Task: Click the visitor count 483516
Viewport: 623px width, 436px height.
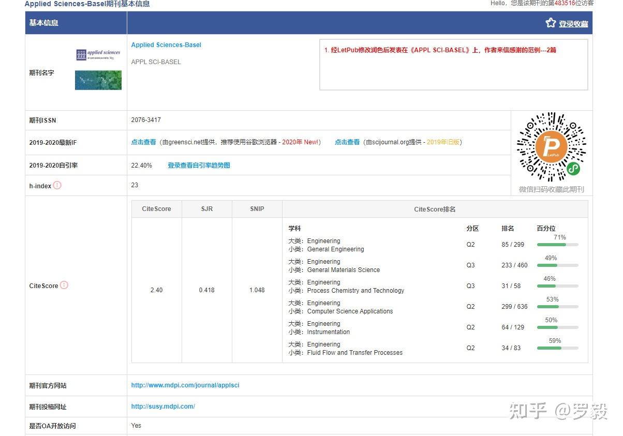Action: pos(565,3)
